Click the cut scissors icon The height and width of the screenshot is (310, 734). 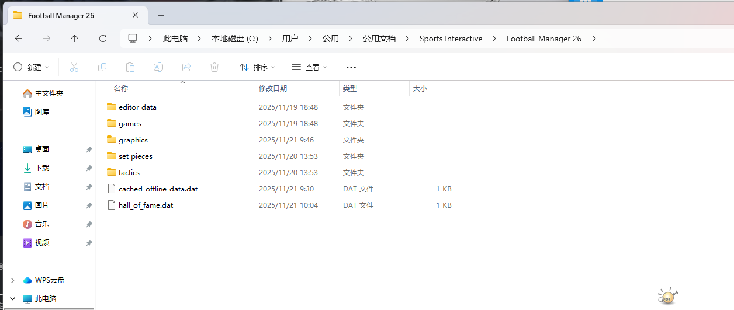[x=74, y=67]
